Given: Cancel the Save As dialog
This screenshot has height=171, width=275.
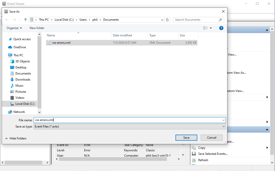Looking at the screenshot, I should click(211, 138).
